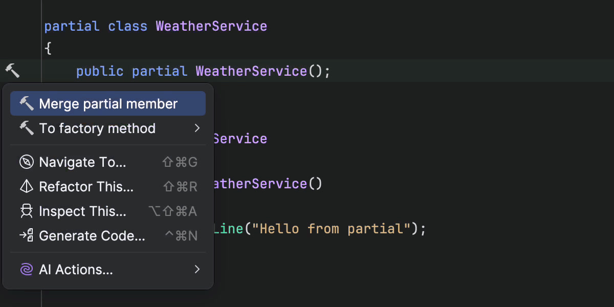Click the hammer icon next to To factory method
Viewport: 614px width, 307px height.
pos(27,128)
